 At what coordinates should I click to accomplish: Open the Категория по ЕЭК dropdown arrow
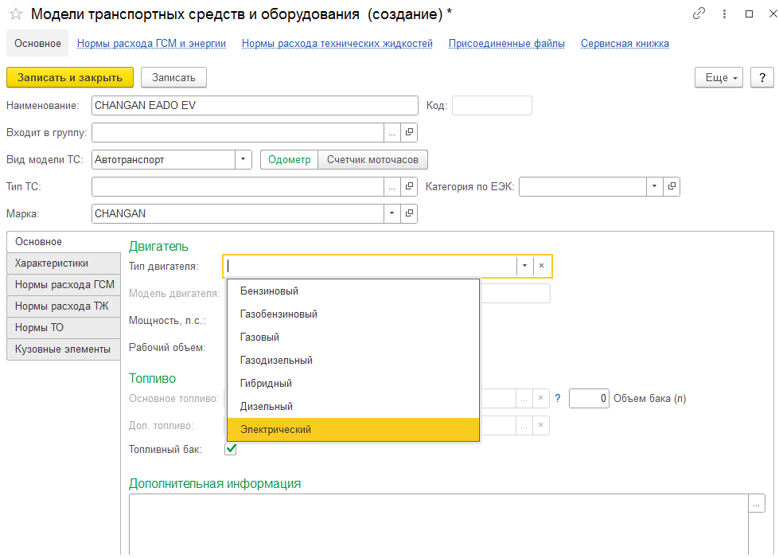[x=654, y=186]
